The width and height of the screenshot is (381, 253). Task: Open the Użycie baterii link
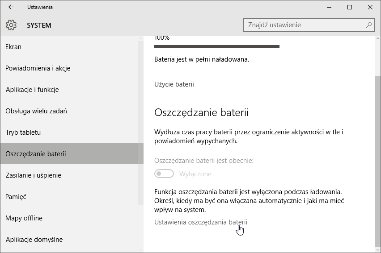[174, 84]
